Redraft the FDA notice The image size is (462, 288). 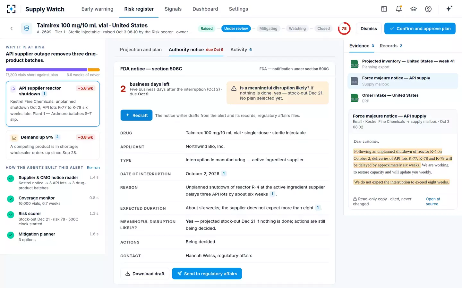136,115
